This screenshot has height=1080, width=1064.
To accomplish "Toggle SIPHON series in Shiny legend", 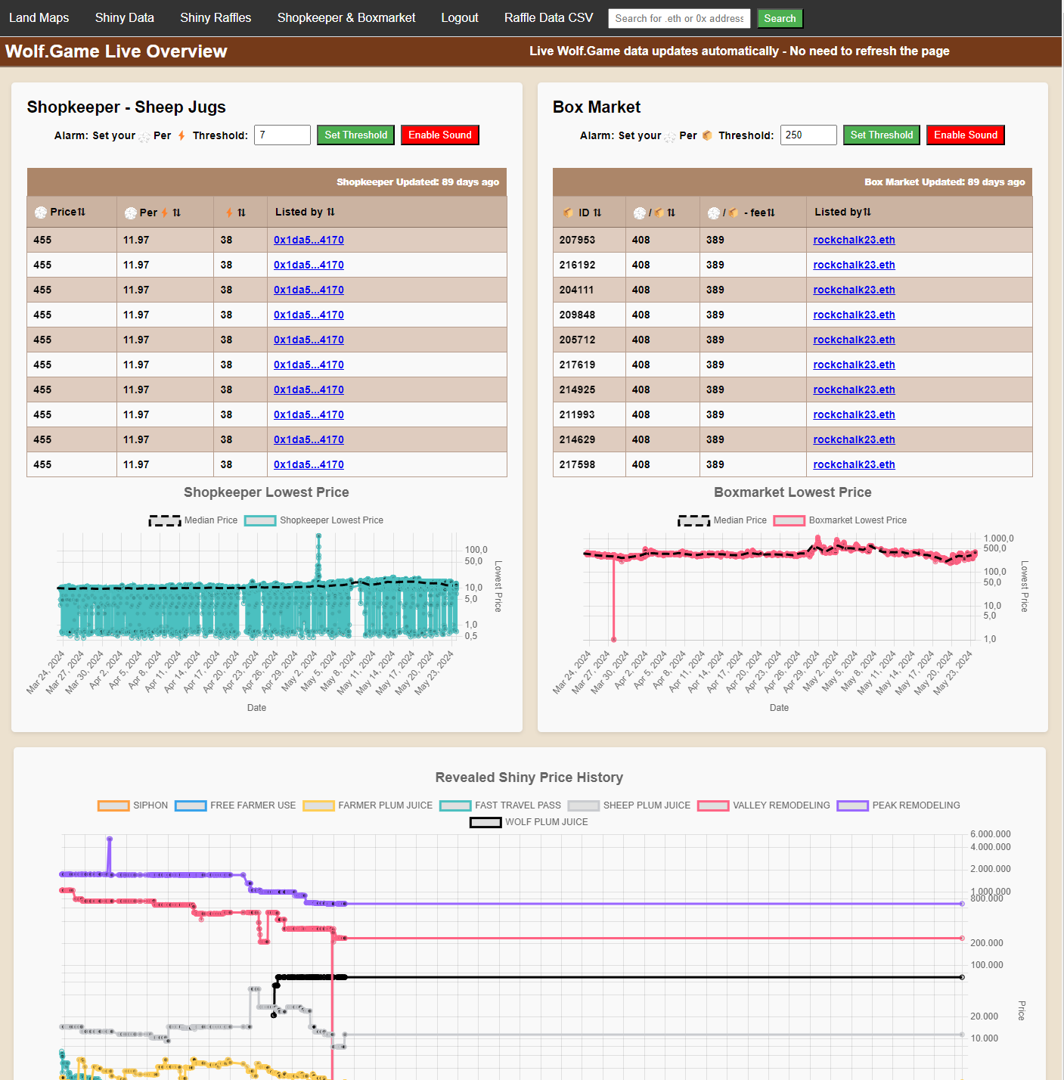I will click(x=132, y=805).
